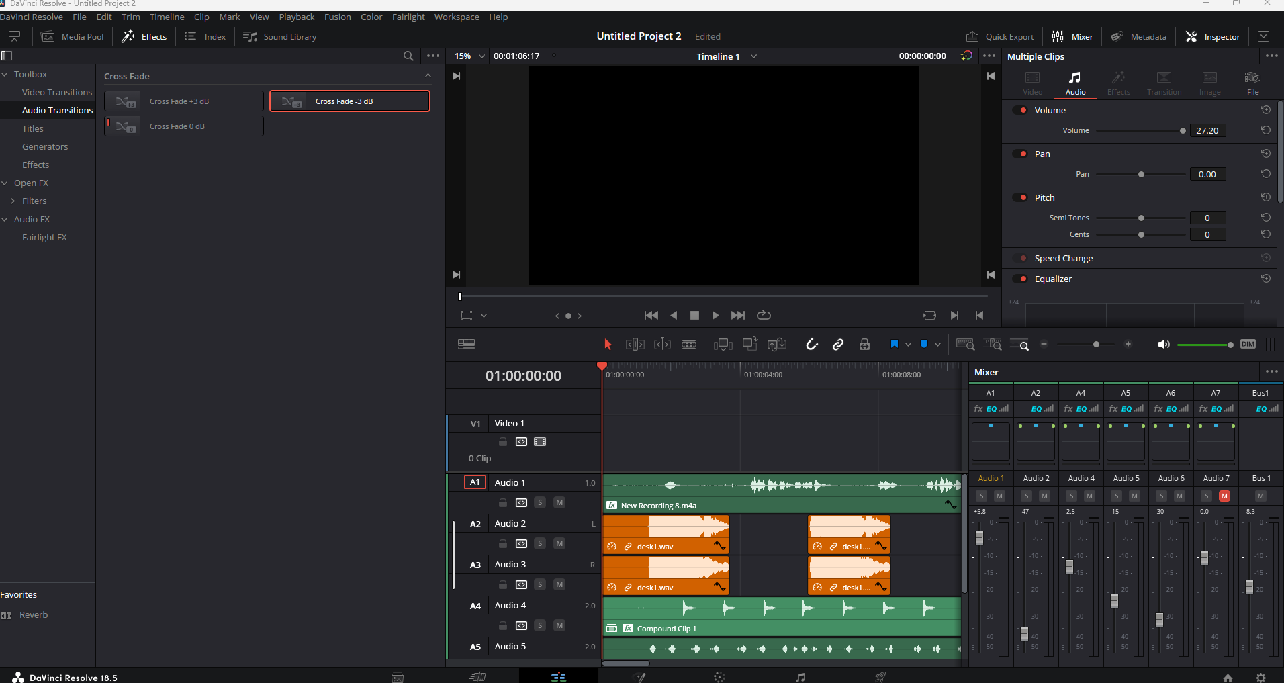Click the Loop playback icon
The image size is (1284, 683).
click(764, 315)
